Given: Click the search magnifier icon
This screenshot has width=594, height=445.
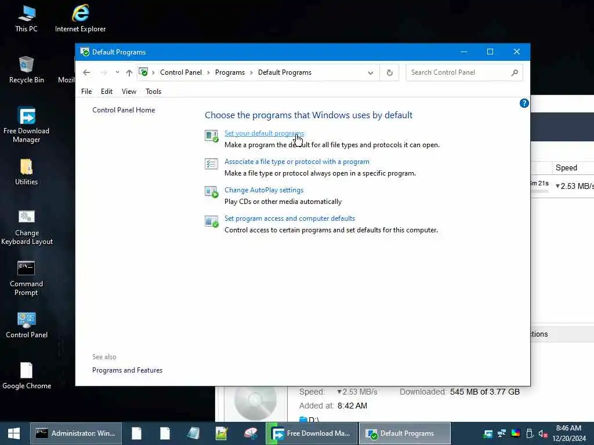Looking at the screenshot, I should click(x=515, y=72).
